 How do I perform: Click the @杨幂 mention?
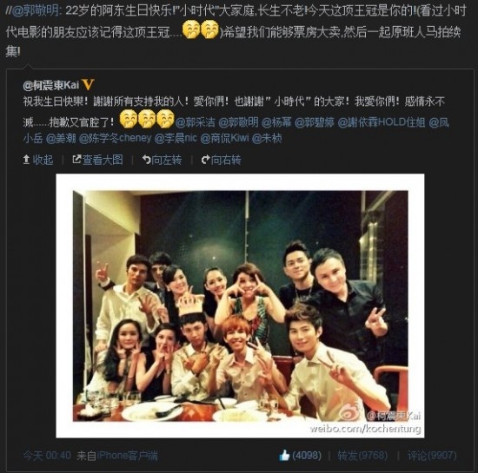click(276, 122)
